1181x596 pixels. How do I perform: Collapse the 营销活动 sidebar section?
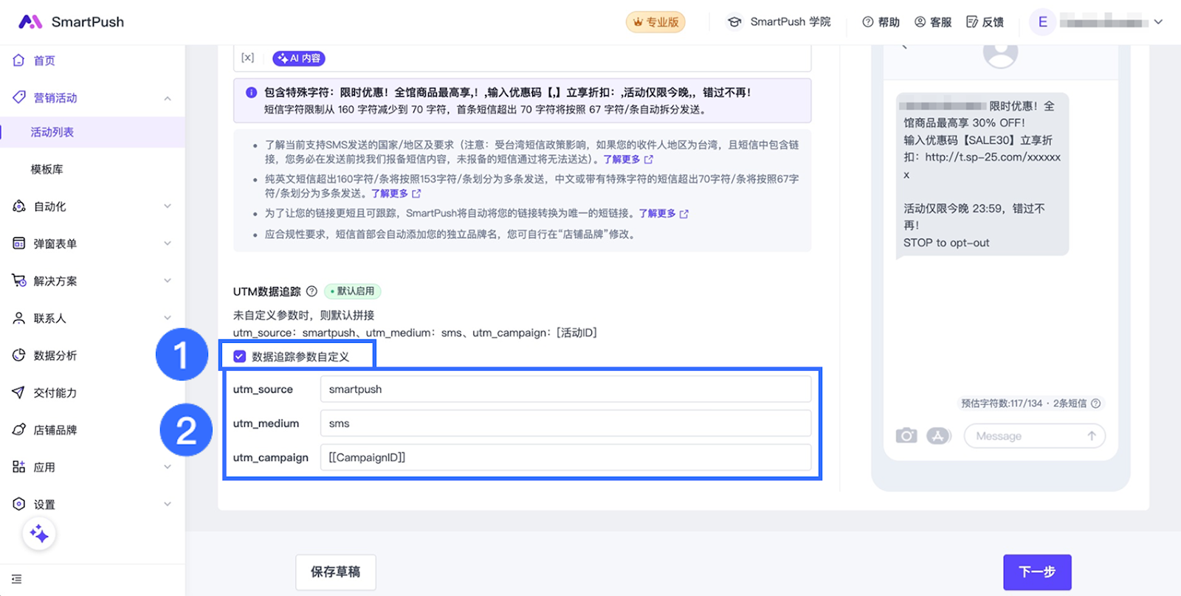click(168, 98)
